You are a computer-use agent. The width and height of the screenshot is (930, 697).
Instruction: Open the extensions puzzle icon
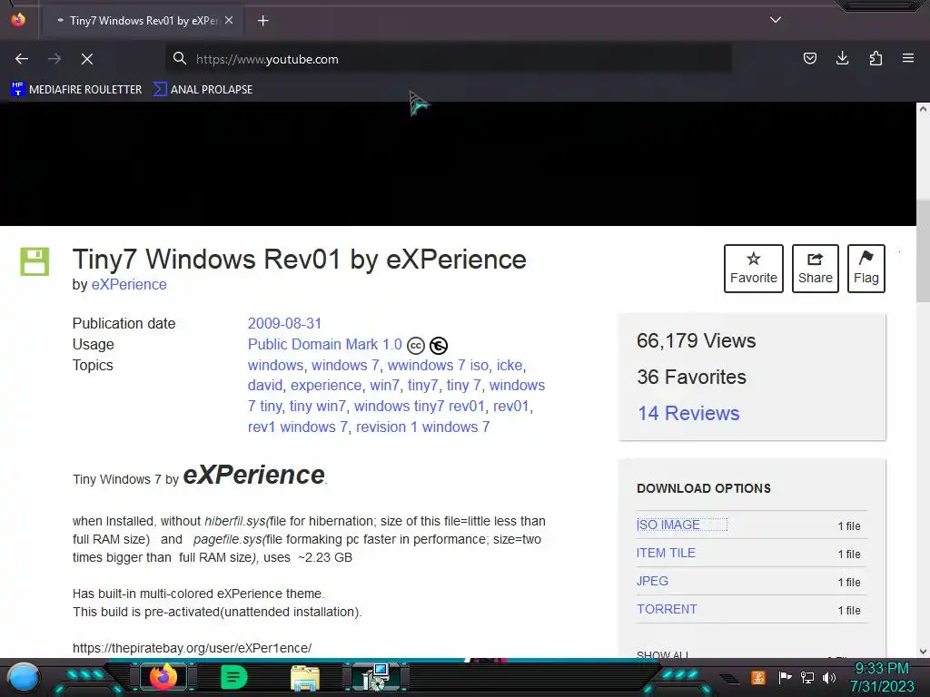[x=876, y=58]
